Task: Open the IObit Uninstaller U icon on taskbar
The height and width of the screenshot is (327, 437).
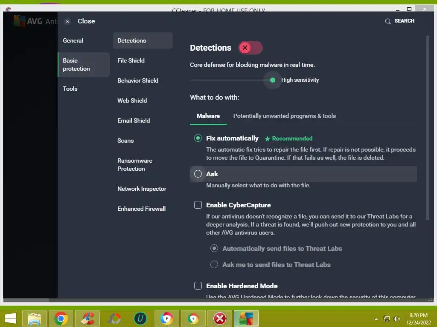Action: (x=140, y=318)
